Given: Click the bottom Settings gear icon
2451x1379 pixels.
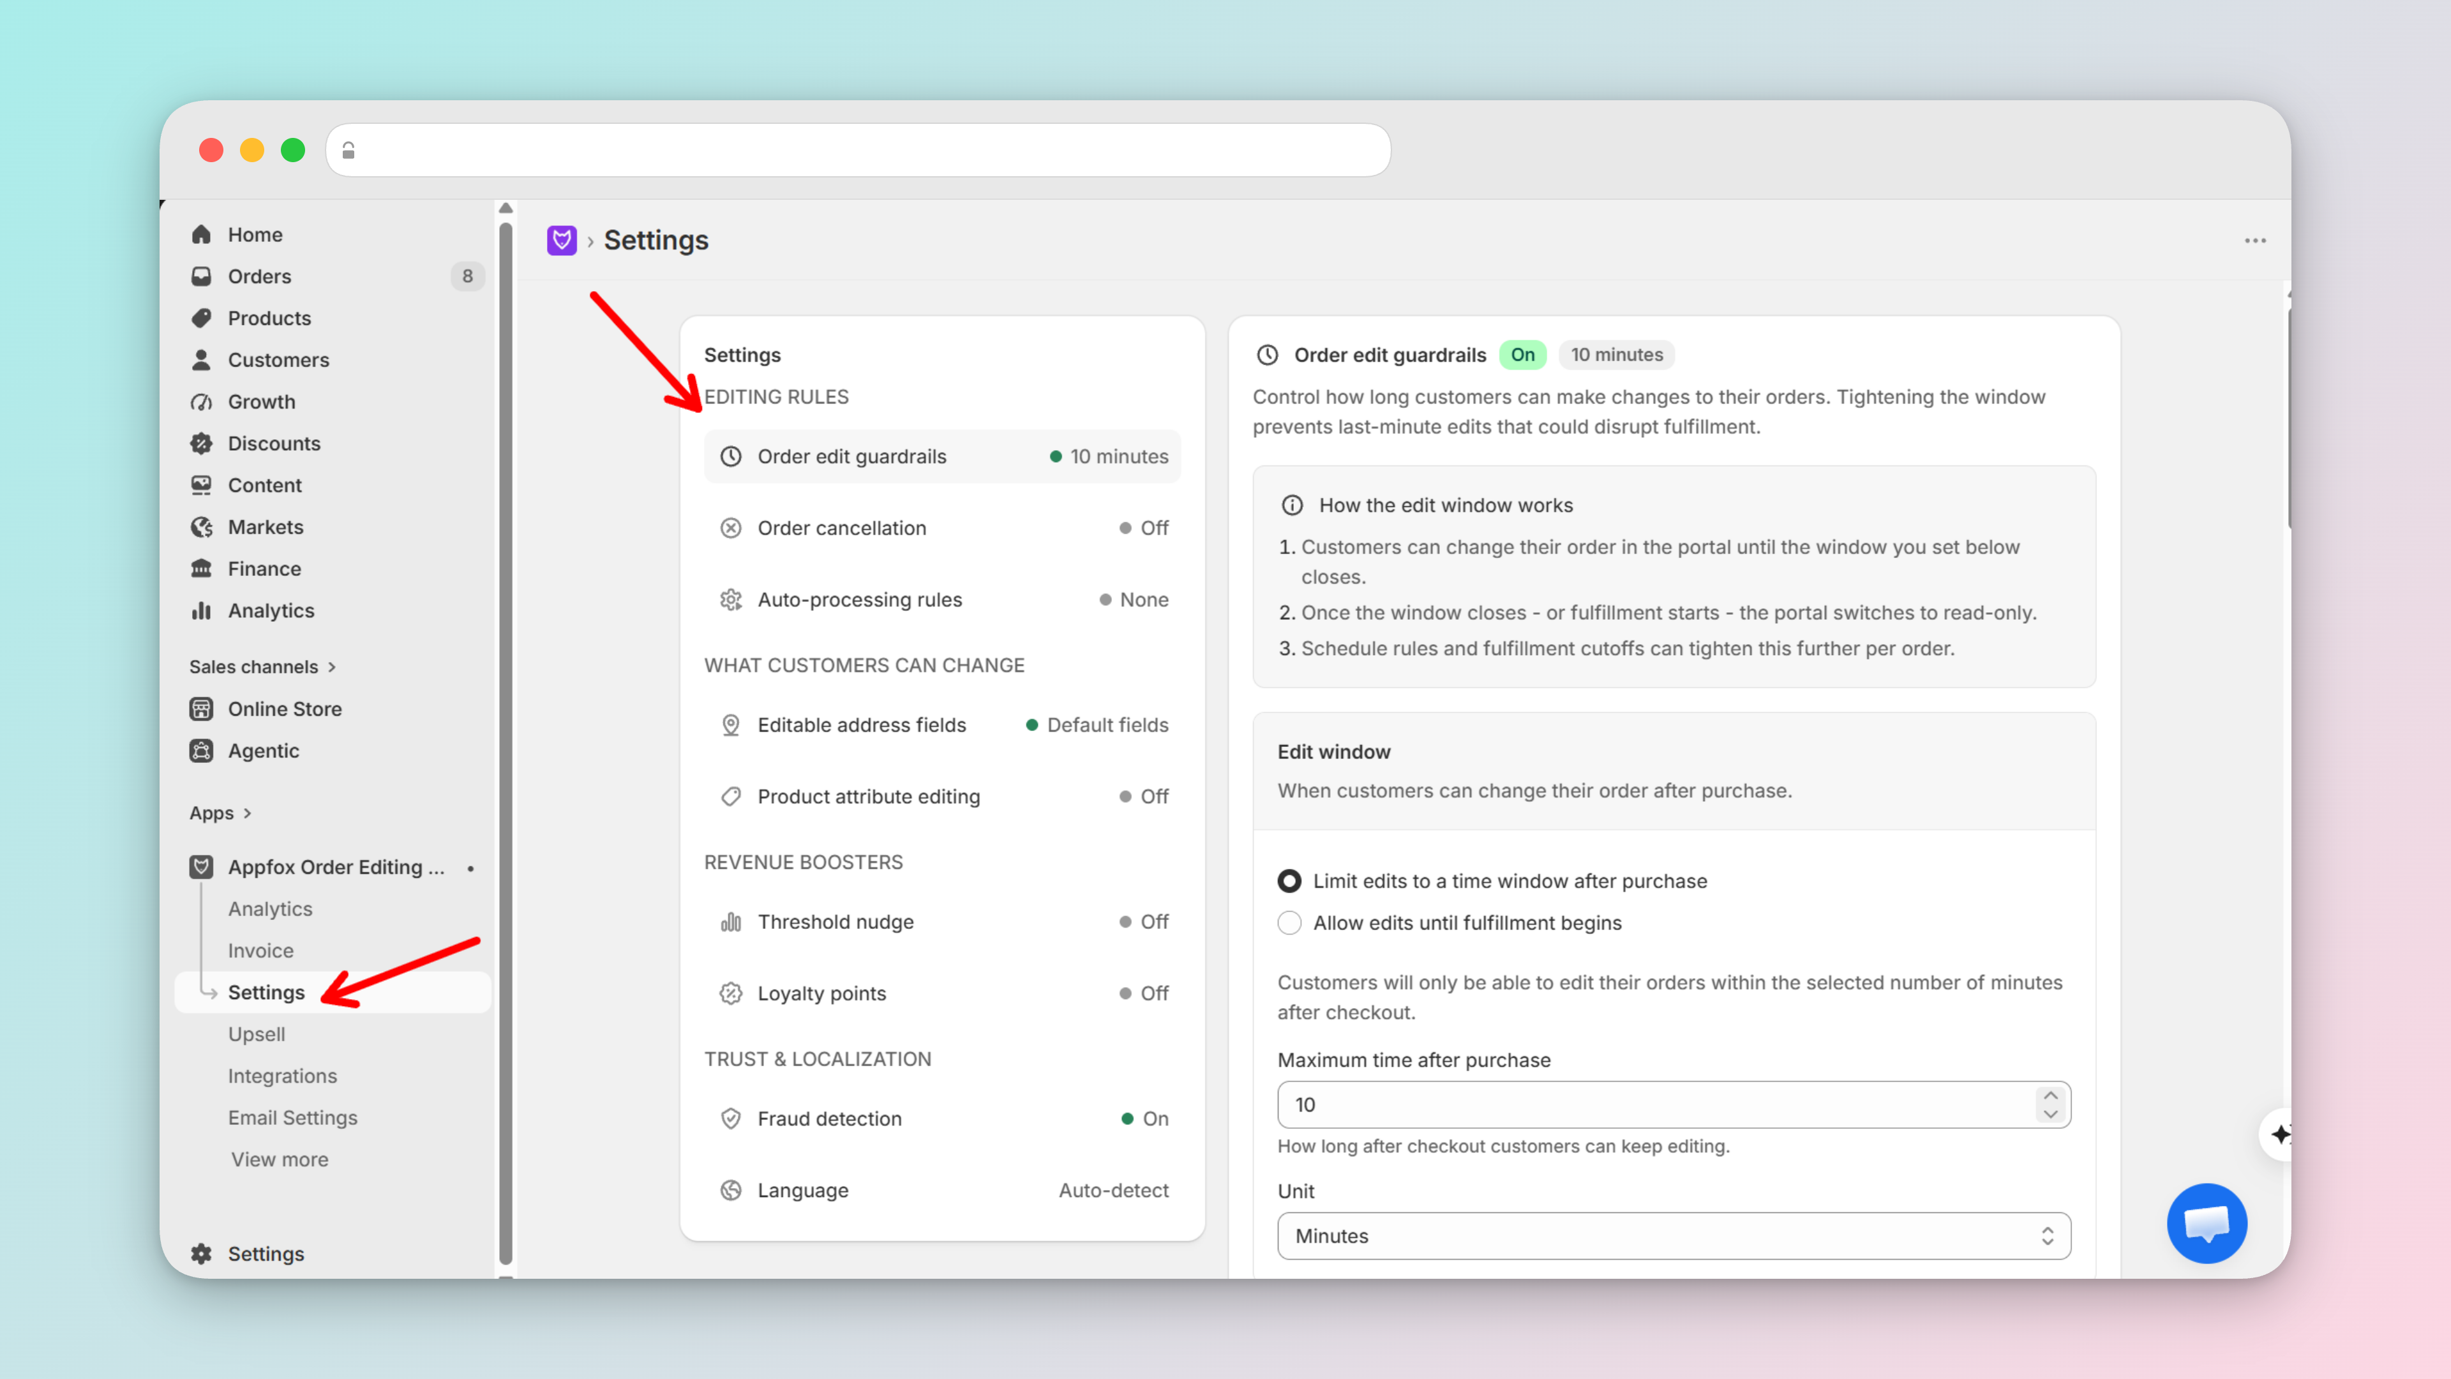Looking at the screenshot, I should [x=201, y=1255].
